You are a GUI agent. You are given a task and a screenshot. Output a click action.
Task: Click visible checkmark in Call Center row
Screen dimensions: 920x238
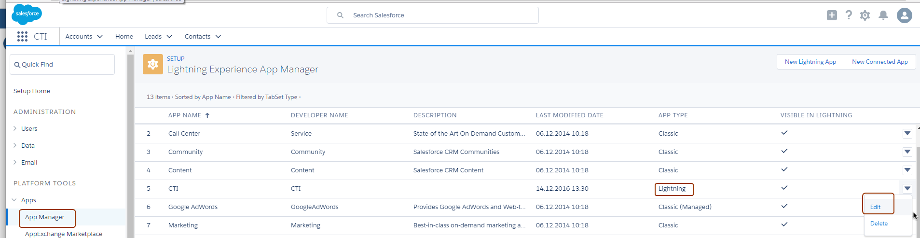[x=784, y=133]
